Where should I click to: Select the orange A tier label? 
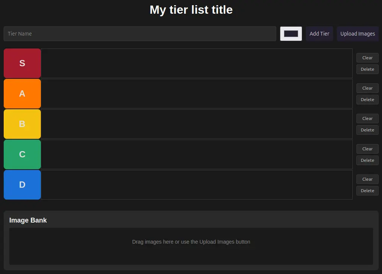tap(22, 93)
